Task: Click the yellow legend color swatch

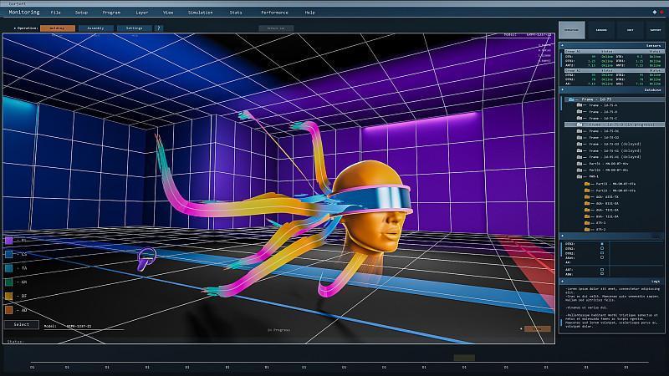Action: point(8,296)
